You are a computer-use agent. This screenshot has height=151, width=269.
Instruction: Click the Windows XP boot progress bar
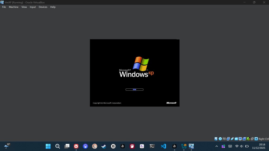(134, 90)
